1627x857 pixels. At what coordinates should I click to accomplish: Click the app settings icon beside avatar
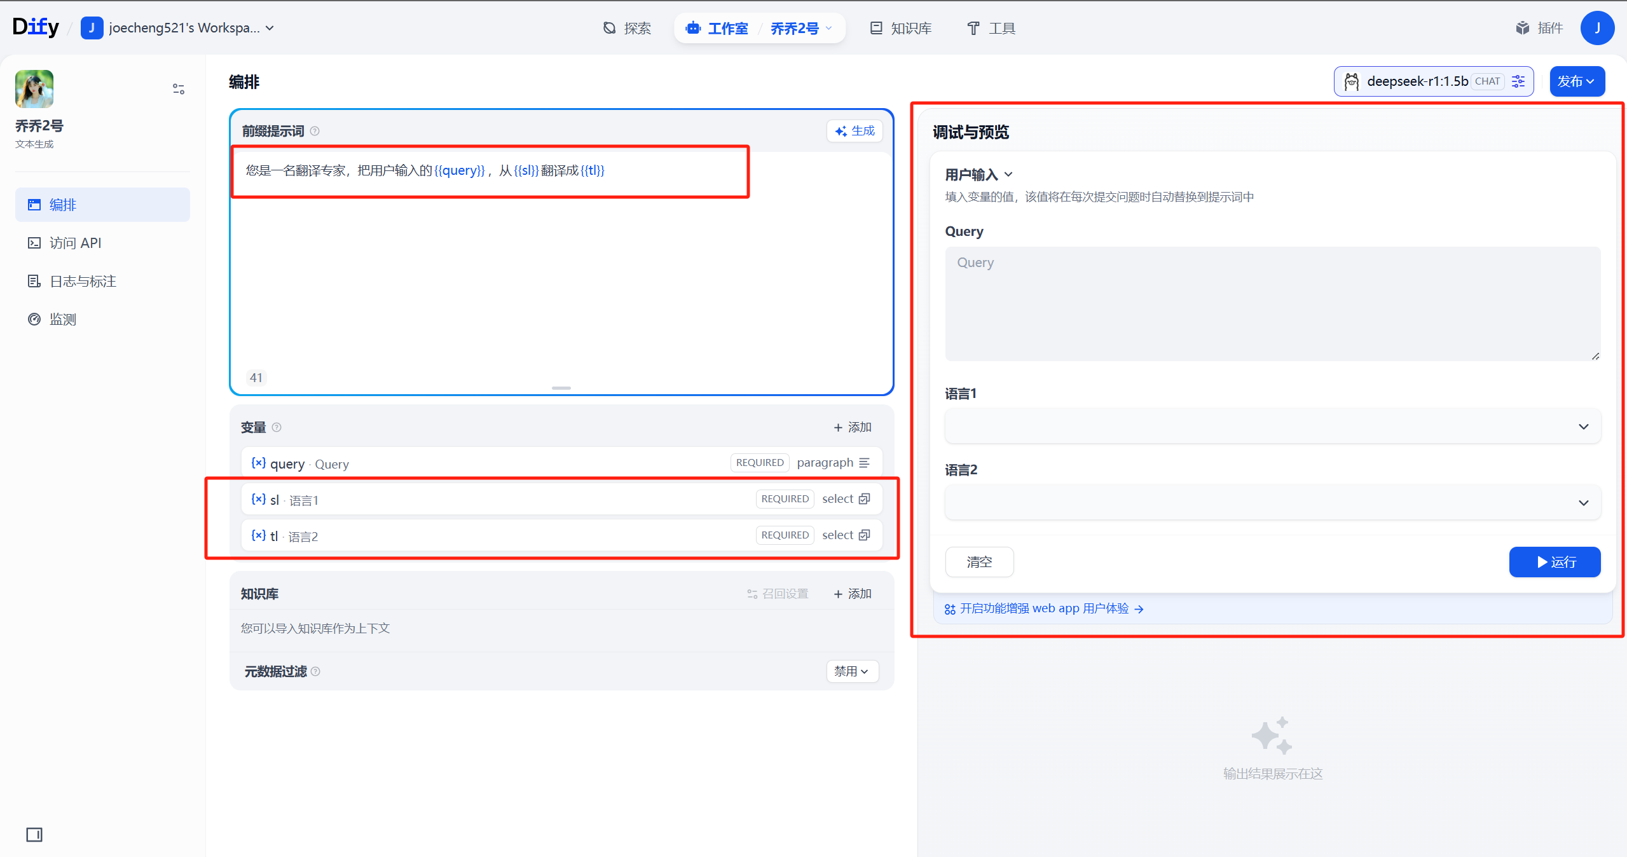pyautogui.click(x=179, y=89)
